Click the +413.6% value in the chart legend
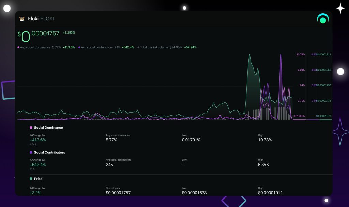 pos(69,47)
